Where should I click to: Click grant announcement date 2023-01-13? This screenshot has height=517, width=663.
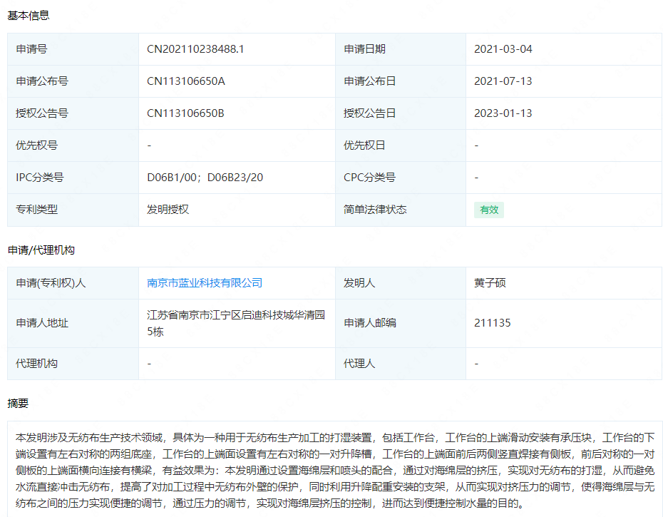point(503,113)
